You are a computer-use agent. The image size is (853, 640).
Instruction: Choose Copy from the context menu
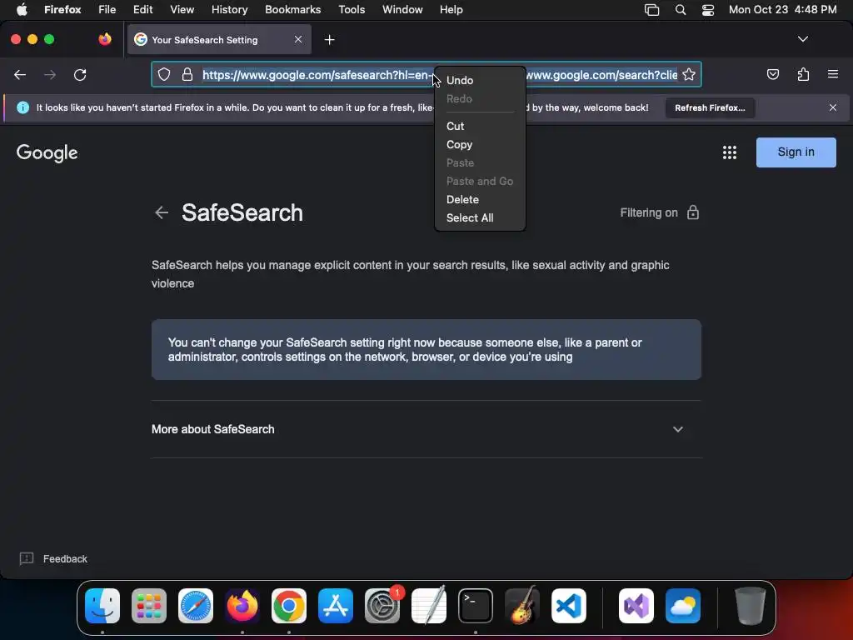480,144
